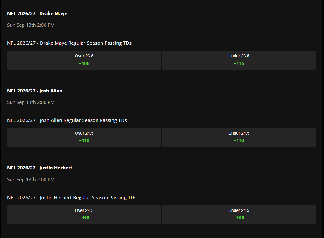
Task: Click the Sun Sep 13th date under Josh Allen
Action: coord(31,102)
